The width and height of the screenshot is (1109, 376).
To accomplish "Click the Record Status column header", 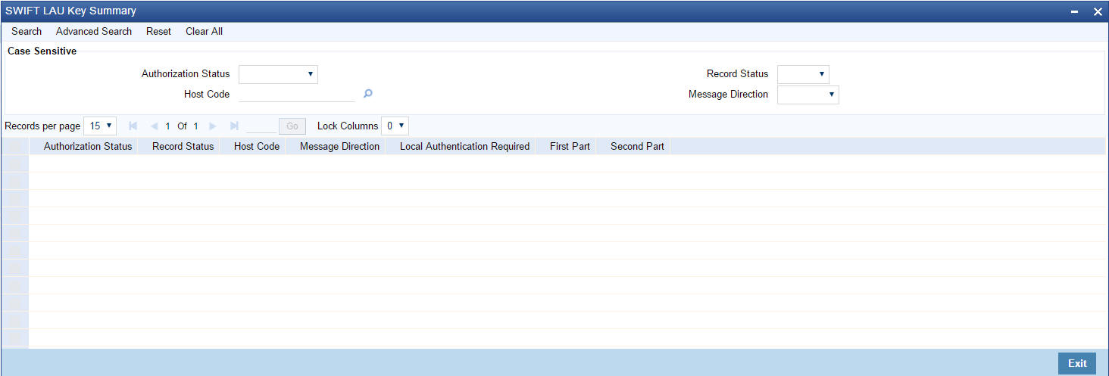I will [x=183, y=146].
